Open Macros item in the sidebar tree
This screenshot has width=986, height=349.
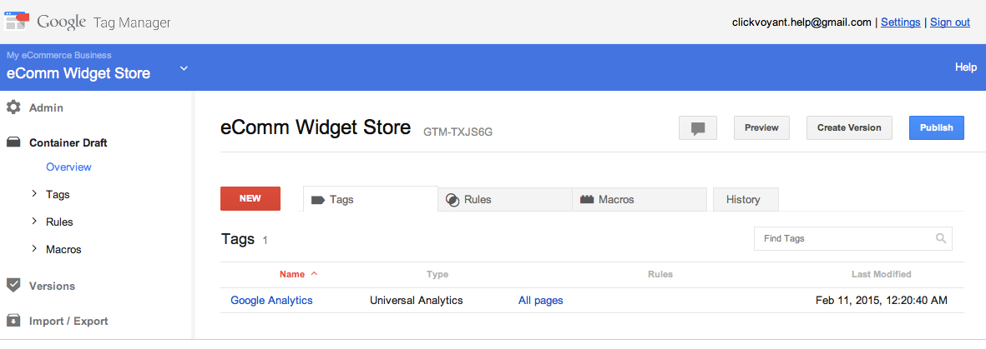pos(63,250)
